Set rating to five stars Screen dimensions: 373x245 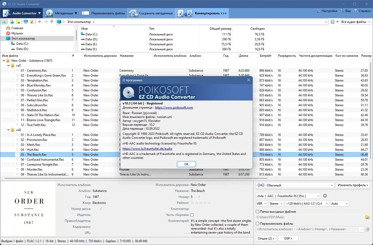[x=209, y=203]
